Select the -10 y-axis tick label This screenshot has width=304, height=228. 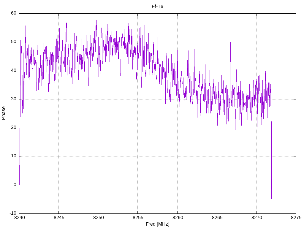click(13, 213)
